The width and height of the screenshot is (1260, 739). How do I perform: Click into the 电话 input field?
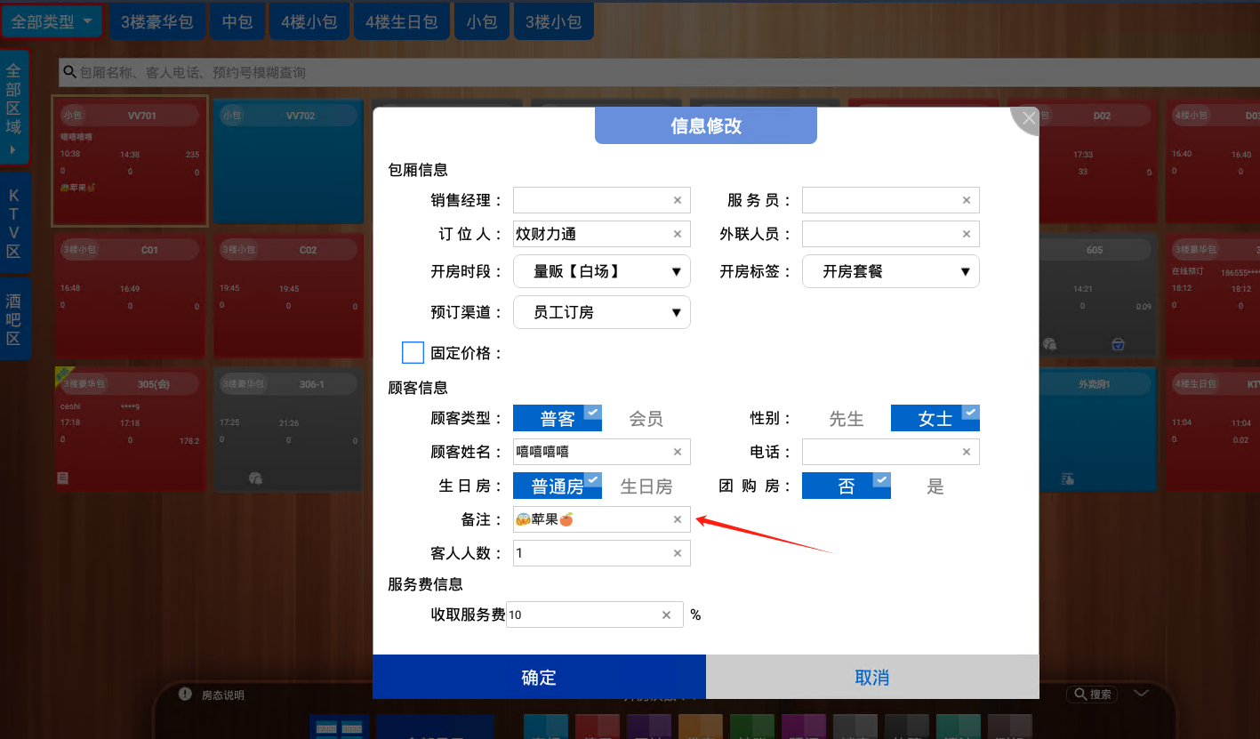pyautogui.click(x=891, y=452)
